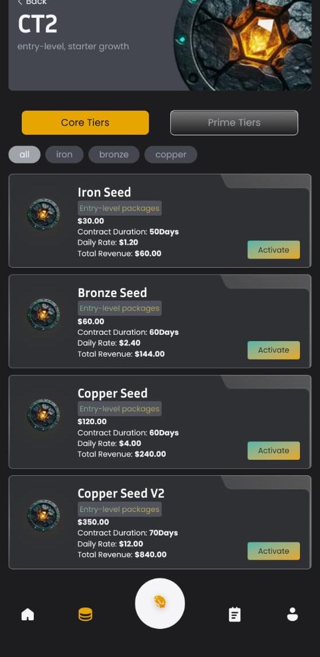This screenshot has height=657, width=320.
Task: Open the Home icon in the bottom navigation
Action: [x=28, y=615]
